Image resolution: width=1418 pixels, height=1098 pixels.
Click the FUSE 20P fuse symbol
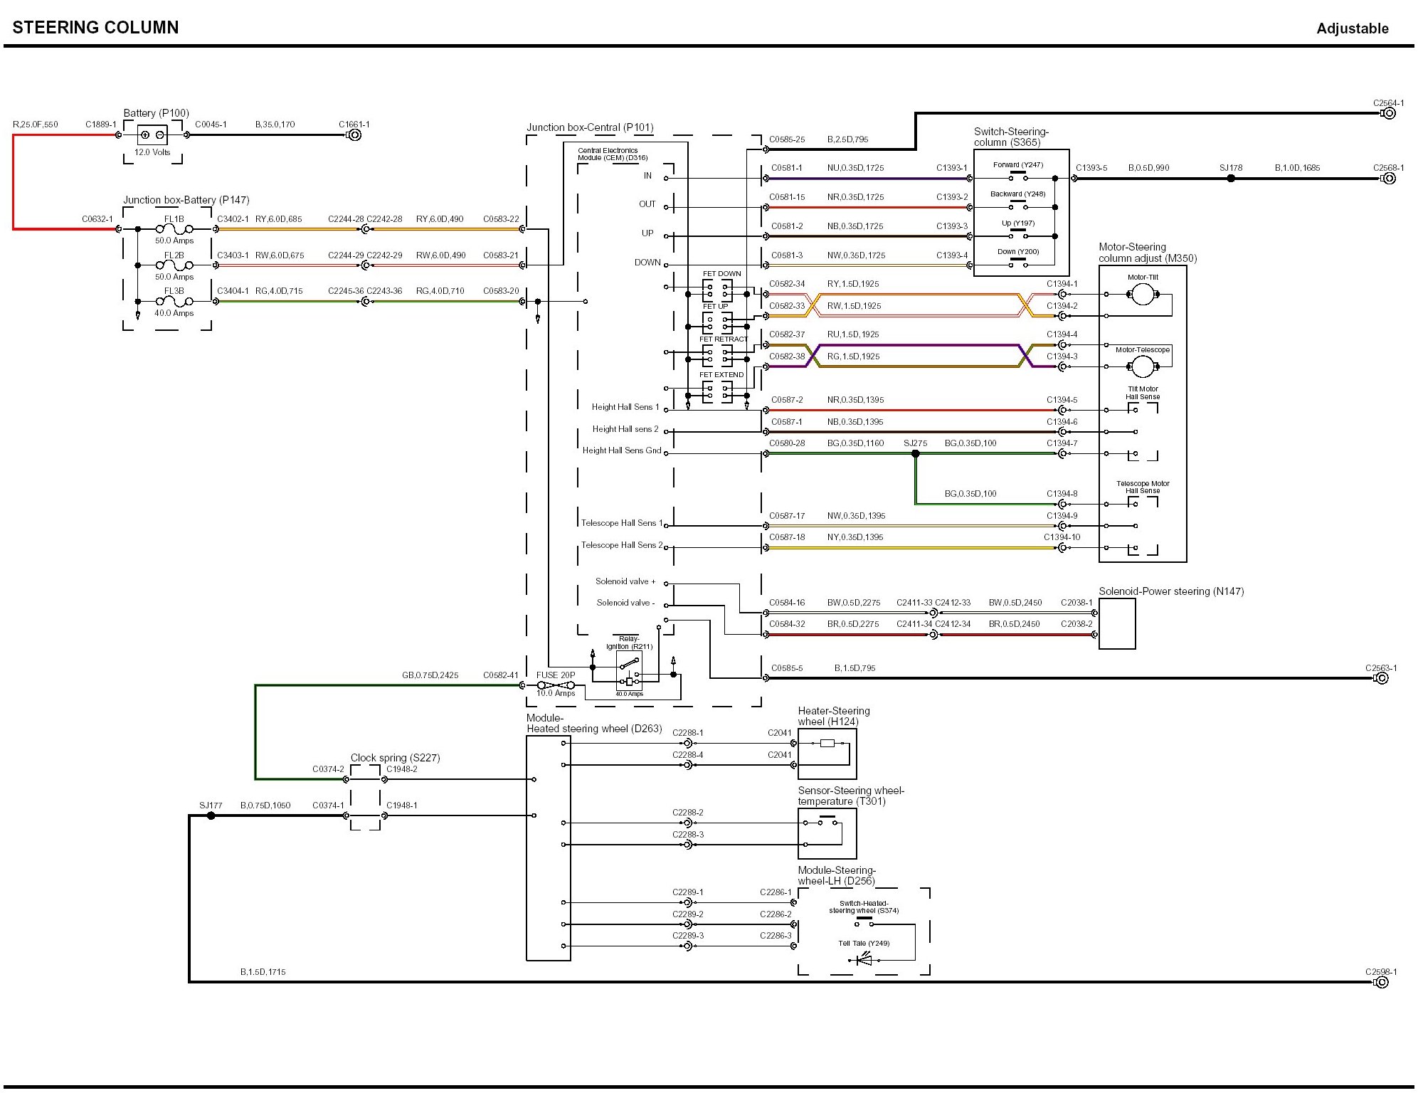pyautogui.click(x=556, y=685)
